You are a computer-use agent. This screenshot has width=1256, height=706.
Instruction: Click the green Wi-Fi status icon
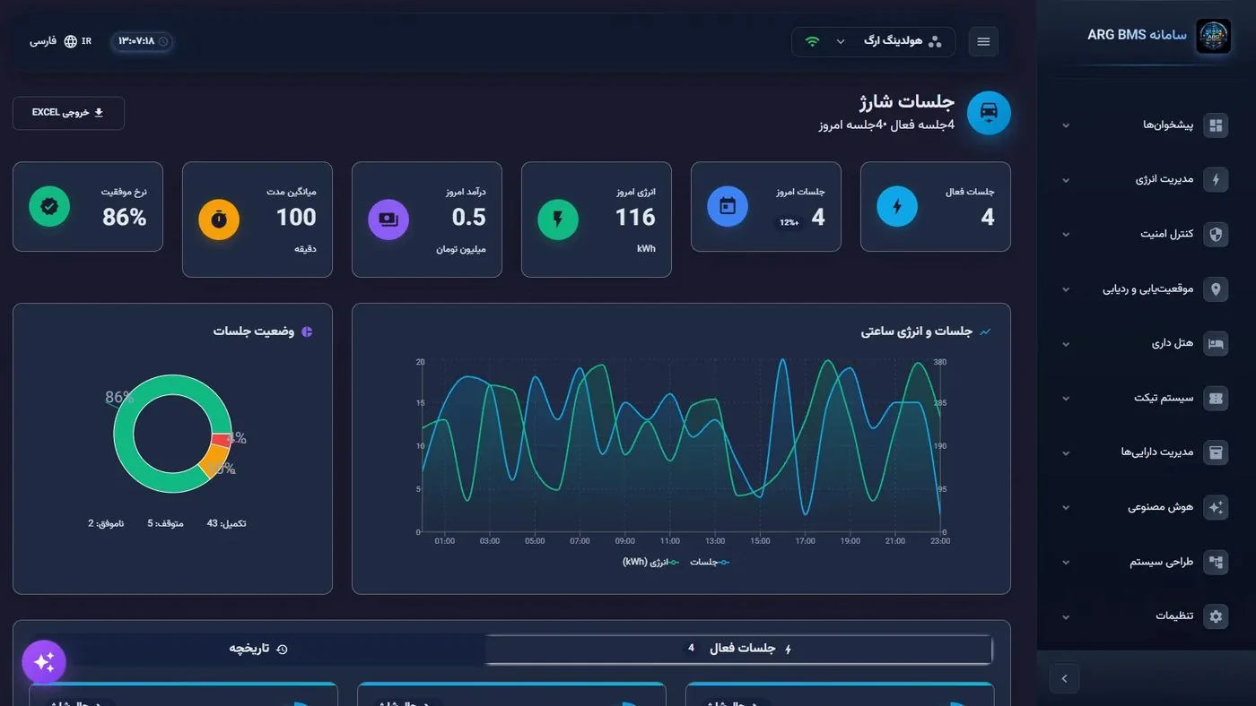tap(812, 41)
